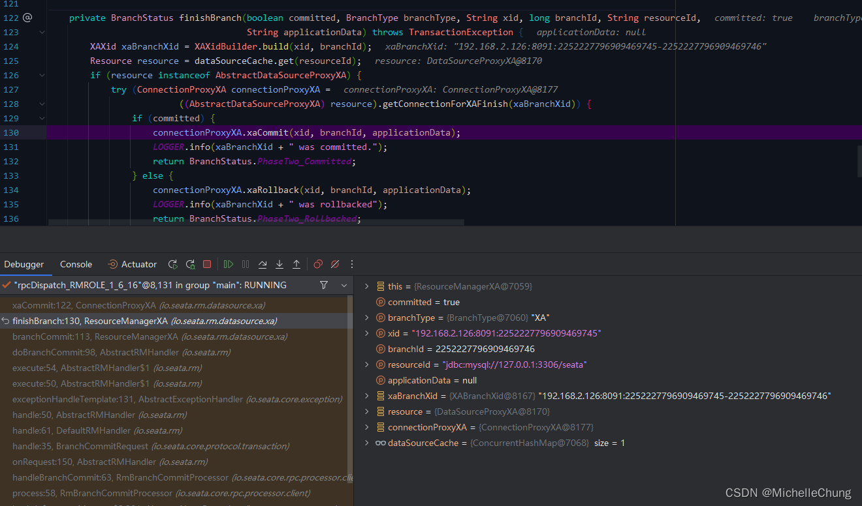The width and height of the screenshot is (862, 506).
Task: Click the Actuator tab icon
Action: click(x=112, y=264)
